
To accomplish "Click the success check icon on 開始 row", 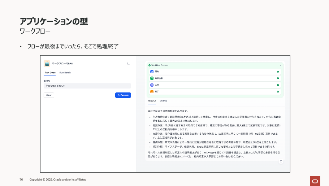I will tap(278, 72).
